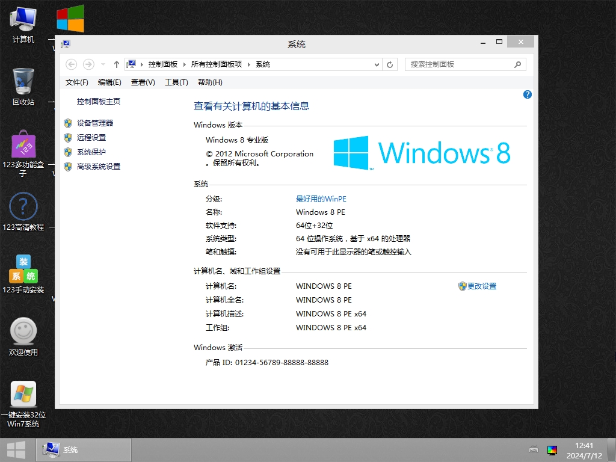Click 更改设置 link
The height and width of the screenshot is (462, 616).
(x=482, y=286)
